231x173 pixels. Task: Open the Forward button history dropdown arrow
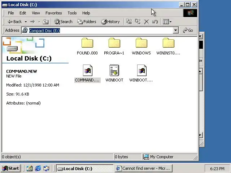click(x=39, y=22)
